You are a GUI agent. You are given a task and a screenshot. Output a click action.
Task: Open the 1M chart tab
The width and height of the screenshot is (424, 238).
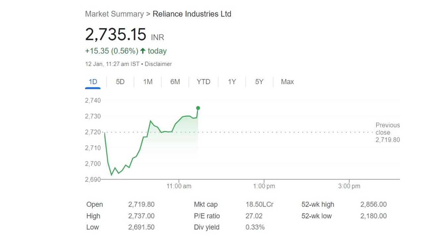[x=148, y=82]
